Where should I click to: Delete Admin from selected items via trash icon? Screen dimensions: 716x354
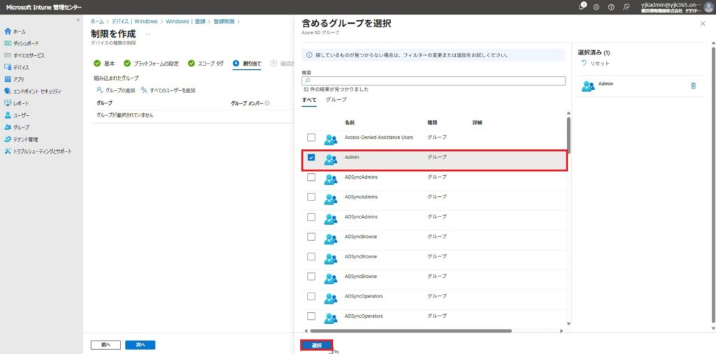point(693,86)
